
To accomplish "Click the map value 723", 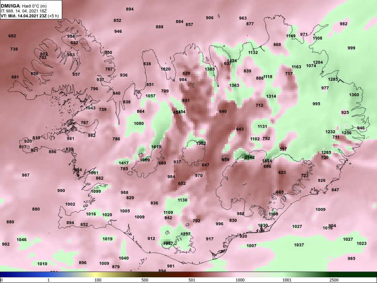I will coord(305,175).
